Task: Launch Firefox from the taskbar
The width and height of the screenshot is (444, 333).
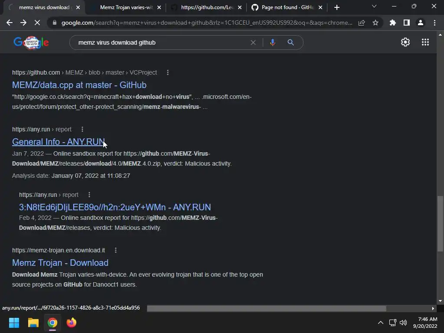Action: point(72,323)
